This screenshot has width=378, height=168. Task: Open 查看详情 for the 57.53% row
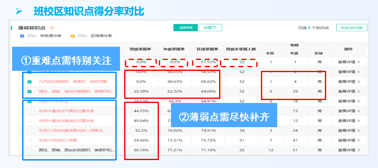349,62
